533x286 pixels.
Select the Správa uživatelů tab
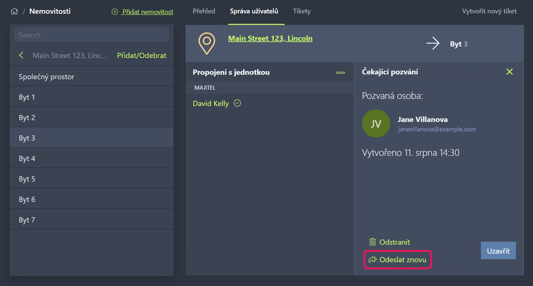(x=254, y=11)
